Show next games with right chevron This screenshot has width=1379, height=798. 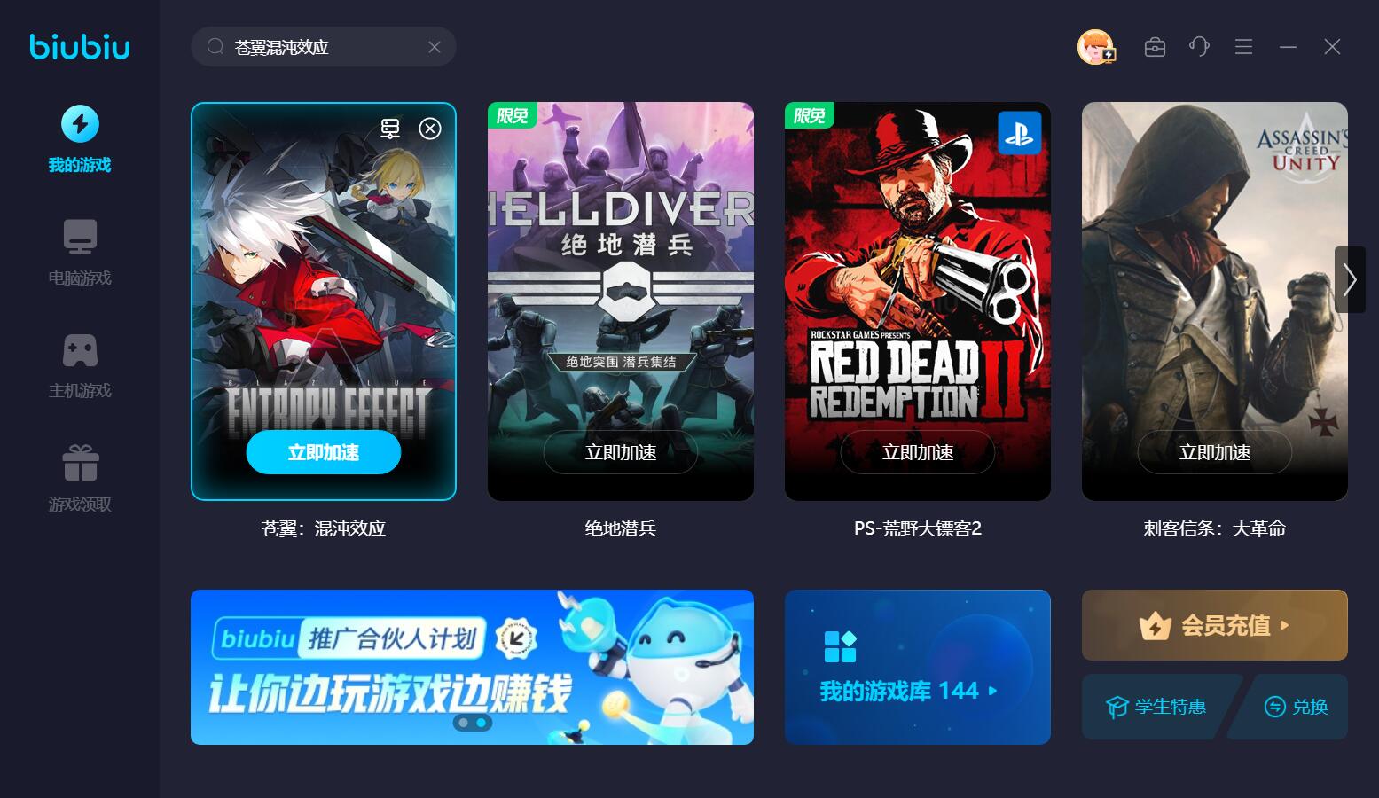(1350, 279)
